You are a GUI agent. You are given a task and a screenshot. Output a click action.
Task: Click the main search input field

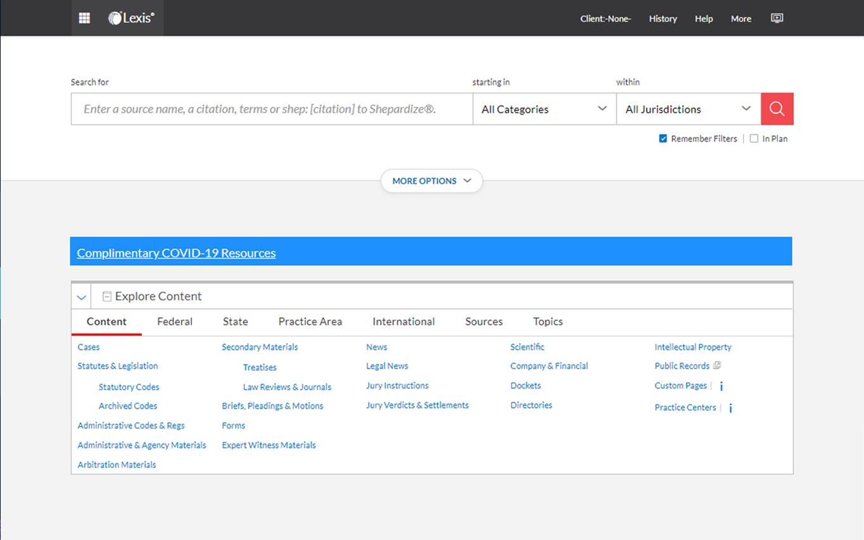(271, 109)
